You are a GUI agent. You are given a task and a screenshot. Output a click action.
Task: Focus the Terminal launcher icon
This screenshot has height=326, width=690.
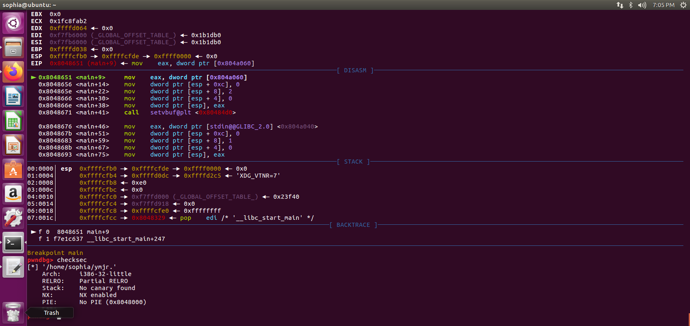click(13, 243)
